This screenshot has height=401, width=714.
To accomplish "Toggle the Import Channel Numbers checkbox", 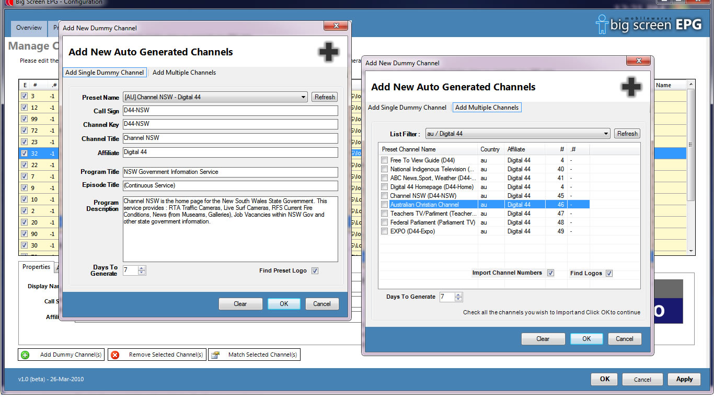I will 550,273.
